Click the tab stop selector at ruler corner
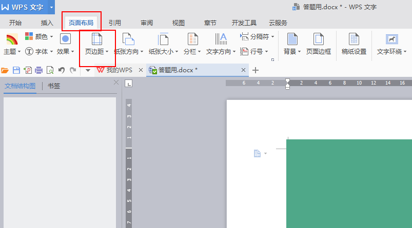412x228 pixels. 128,84
